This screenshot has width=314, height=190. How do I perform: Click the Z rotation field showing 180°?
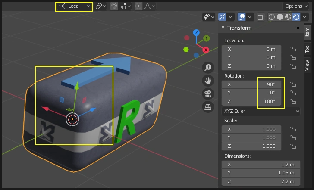(x=251, y=102)
